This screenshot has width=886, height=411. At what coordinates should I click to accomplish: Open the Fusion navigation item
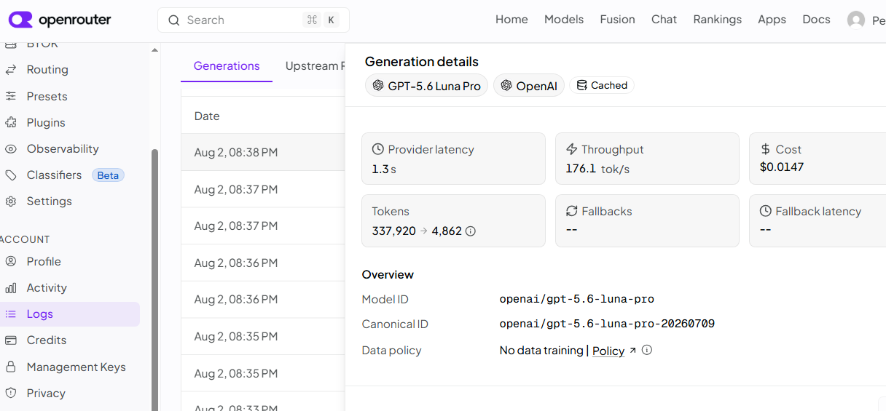[x=618, y=20]
